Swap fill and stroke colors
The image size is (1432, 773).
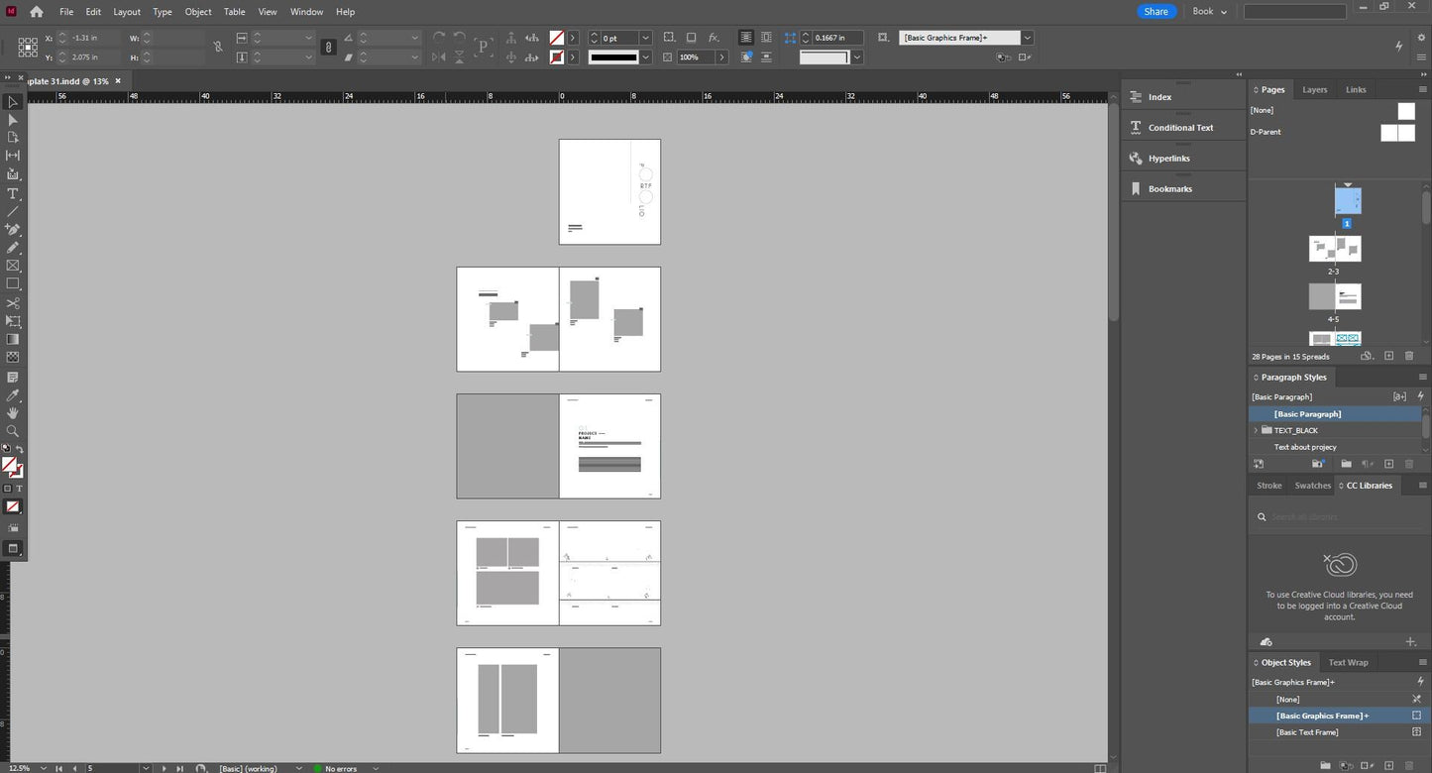click(x=20, y=450)
